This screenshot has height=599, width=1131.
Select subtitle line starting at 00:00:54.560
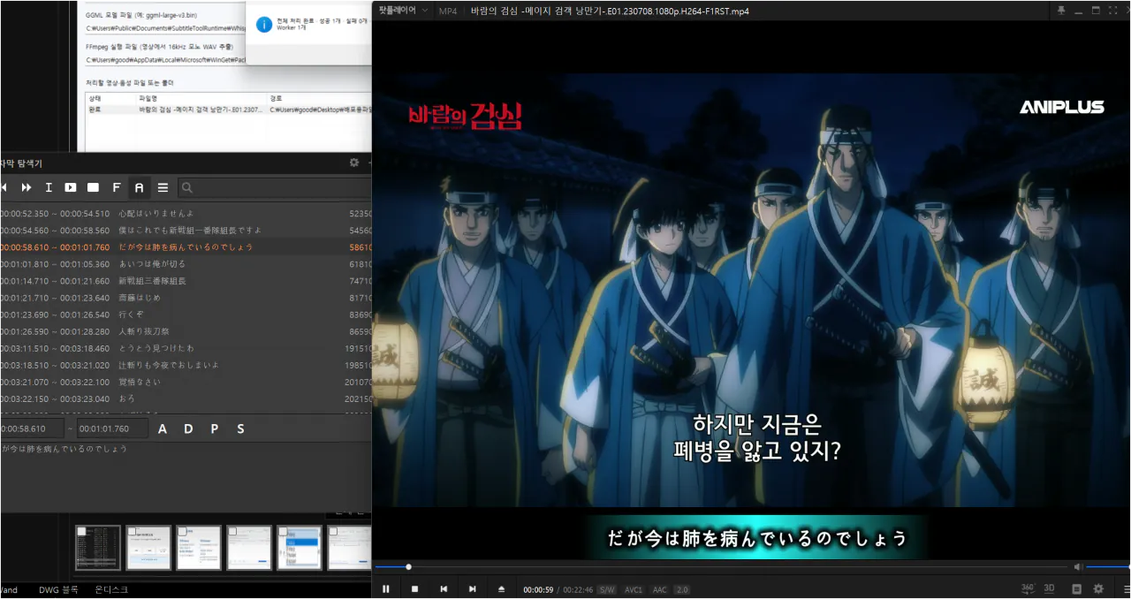click(x=186, y=231)
